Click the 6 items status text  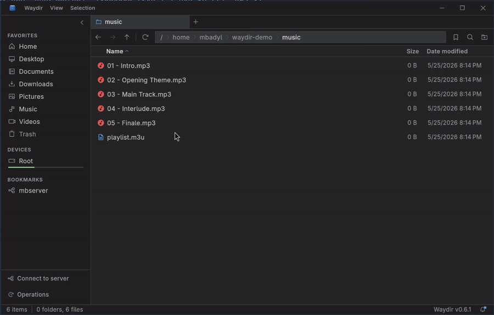point(16,310)
